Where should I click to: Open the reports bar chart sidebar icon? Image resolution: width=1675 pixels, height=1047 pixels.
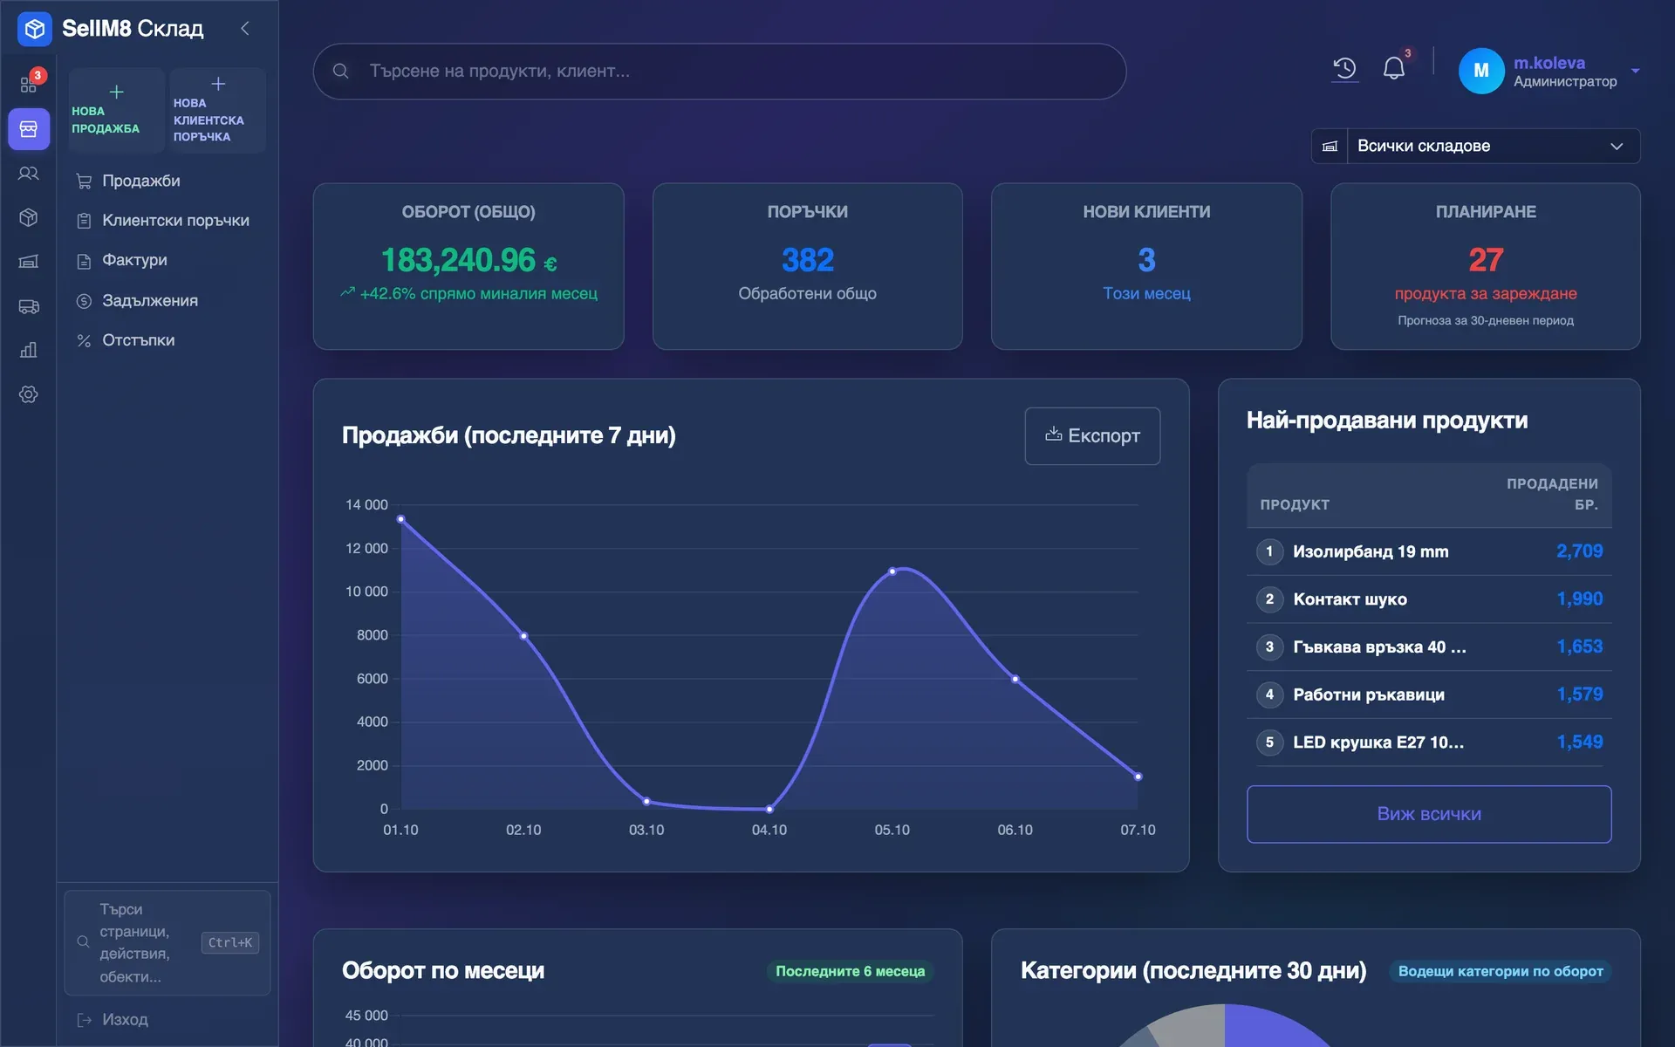[x=29, y=350]
